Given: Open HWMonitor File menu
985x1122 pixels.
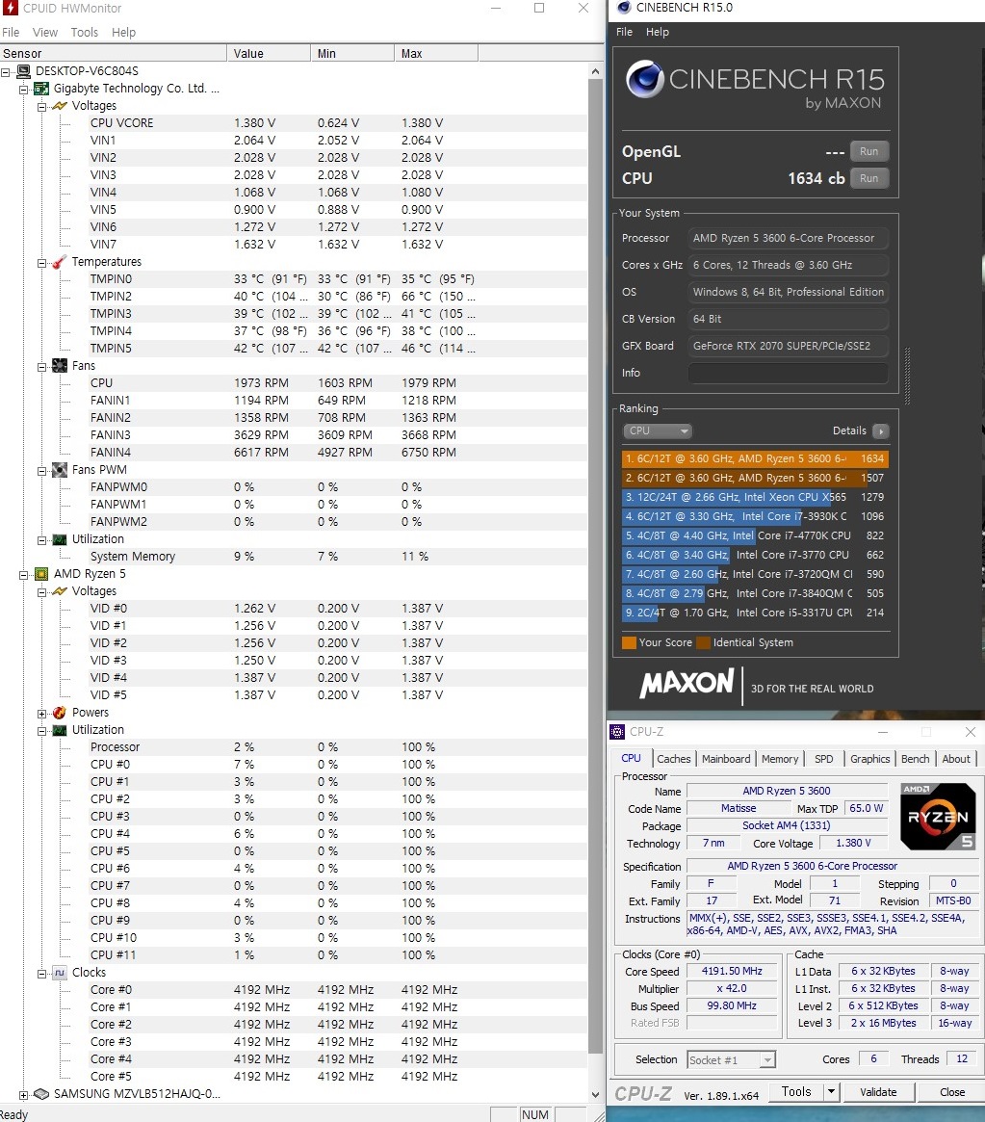Looking at the screenshot, I should tap(11, 32).
